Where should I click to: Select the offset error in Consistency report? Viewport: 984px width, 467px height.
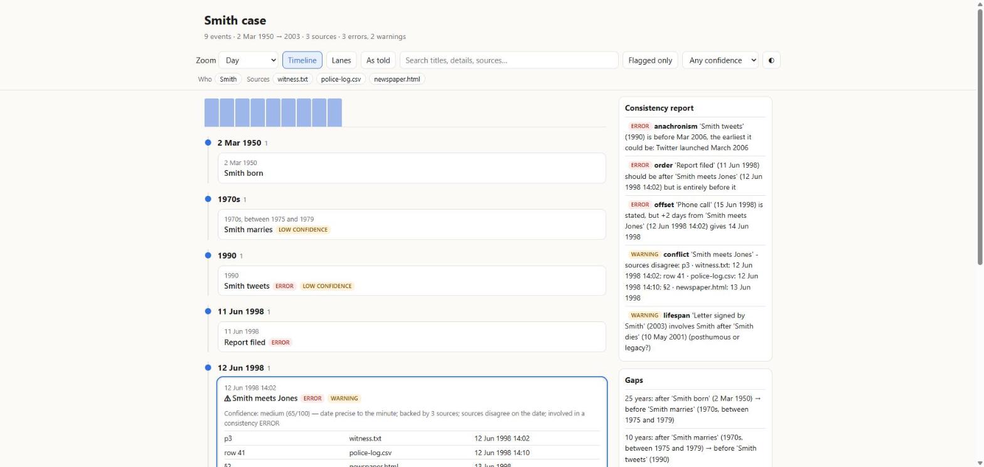click(695, 220)
